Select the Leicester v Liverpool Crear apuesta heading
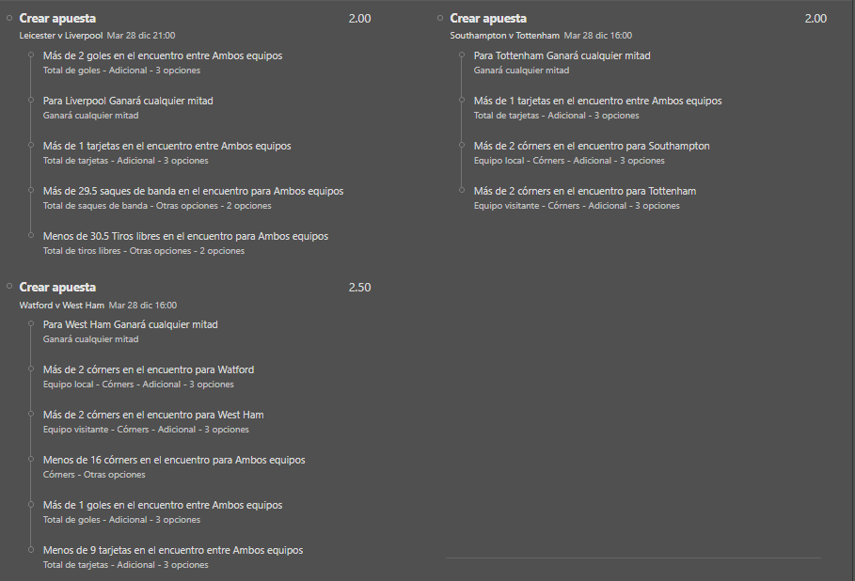 57,18
